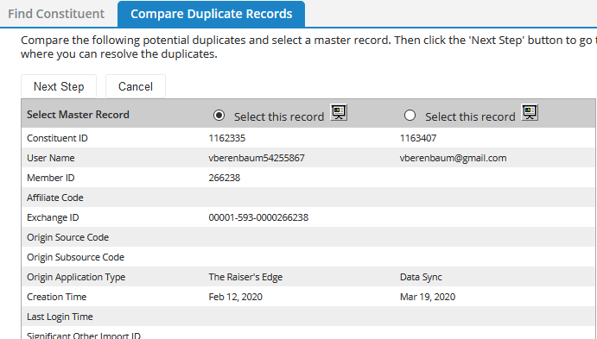This screenshot has width=597, height=339.
Task: Click user name vberenbaum54255867
Action: click(x=257, y=158)
